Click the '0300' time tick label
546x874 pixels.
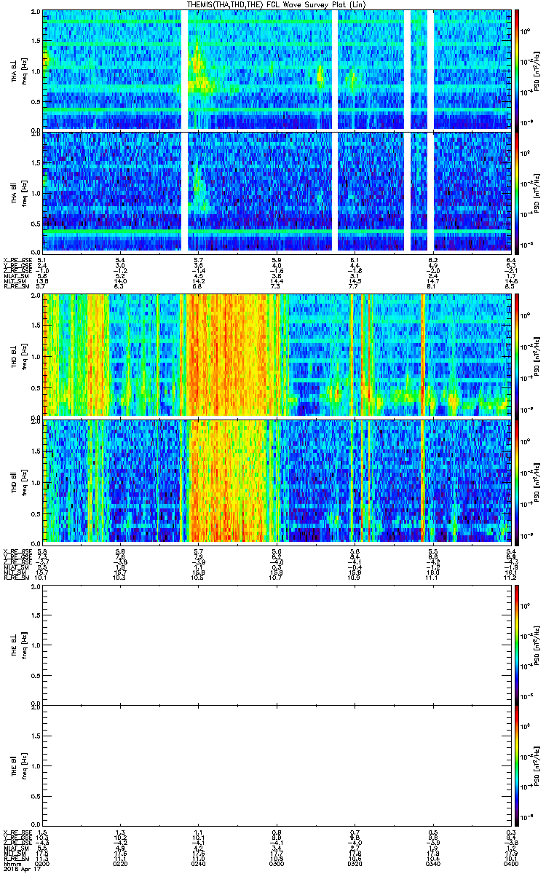click(277, 863)
